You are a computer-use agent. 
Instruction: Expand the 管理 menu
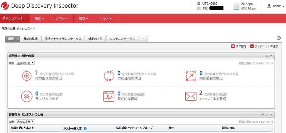click(x=84, y=19)
